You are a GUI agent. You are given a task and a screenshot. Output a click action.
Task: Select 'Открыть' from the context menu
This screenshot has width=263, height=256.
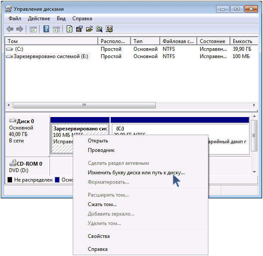[x=98, y=141]
